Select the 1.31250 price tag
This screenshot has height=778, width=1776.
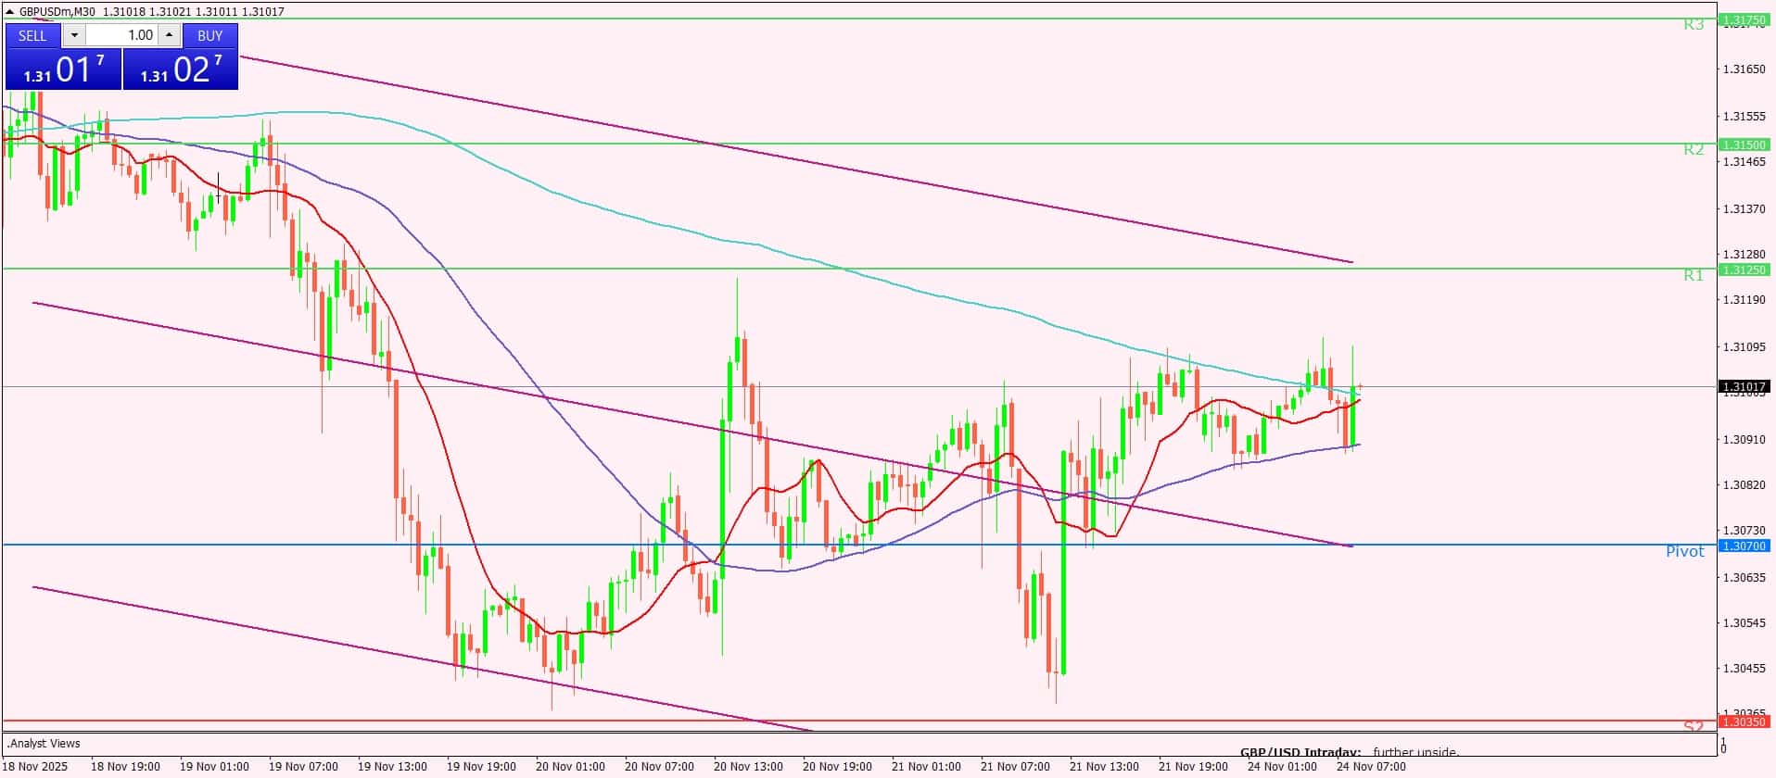[1744, 270]
